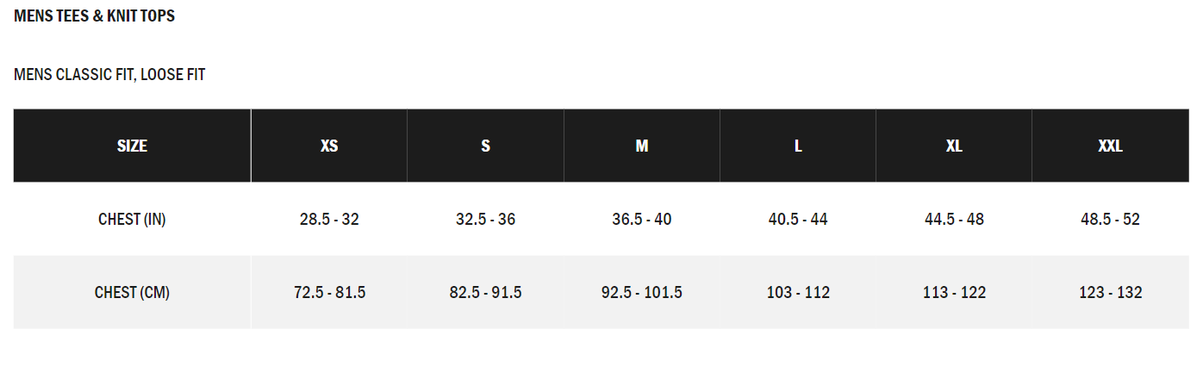Viewport: 1203px width, 373px height.
Task: Click the 123 - 132 cm cell
Action: click(1110, 292)
